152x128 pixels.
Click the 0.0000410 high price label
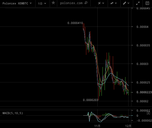point(75,23)
